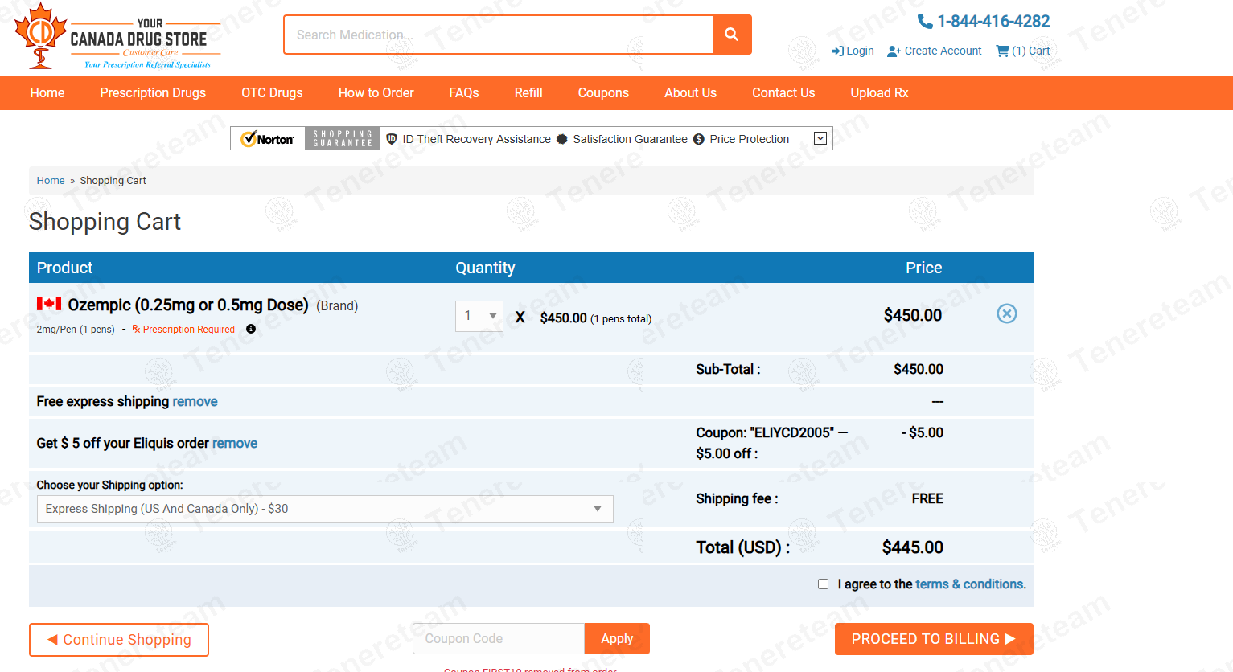The height and width of the screenshot is (672, 1233).
Task: Click the Shopping Cart breadcrumb text
Action: pyautogui.click(x=113, y=181)
